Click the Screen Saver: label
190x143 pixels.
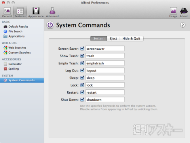[68, 49]
